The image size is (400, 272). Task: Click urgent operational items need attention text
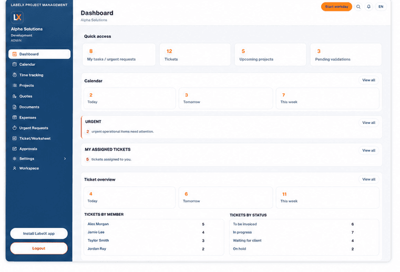122,132
